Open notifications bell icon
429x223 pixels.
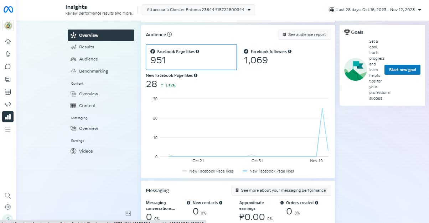[x=8, y=54]
